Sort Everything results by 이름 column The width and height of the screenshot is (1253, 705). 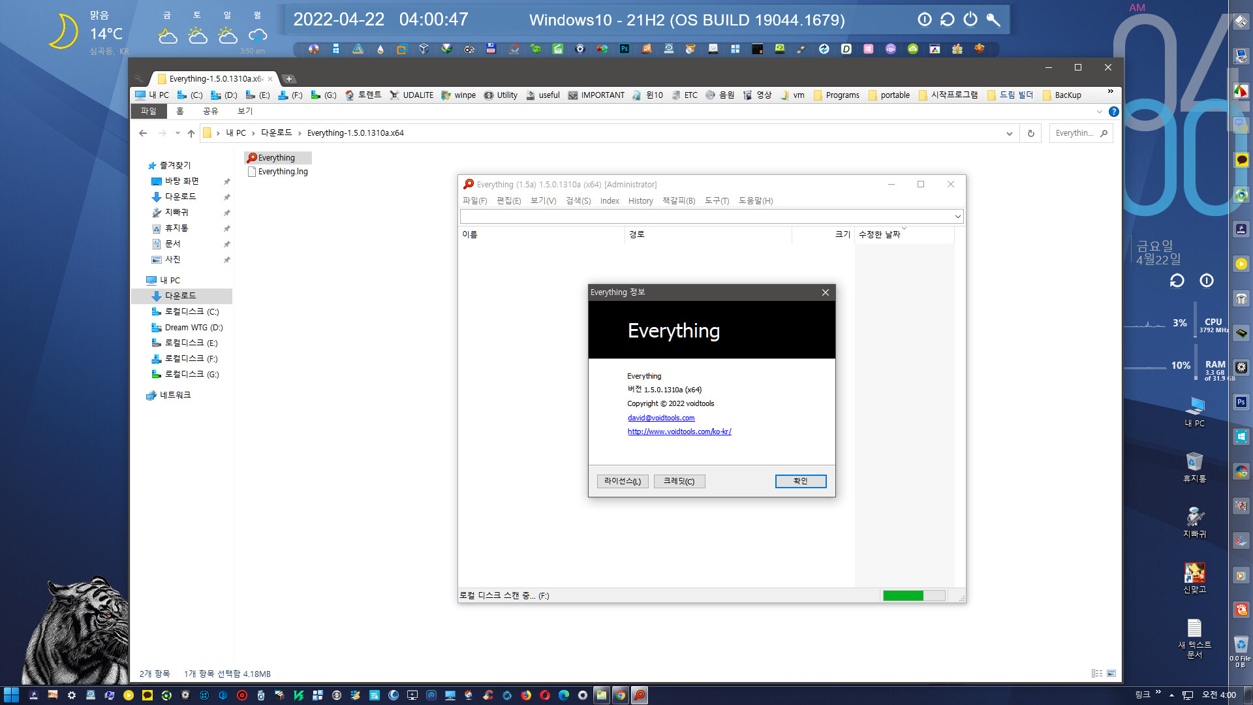pos(542,234)
